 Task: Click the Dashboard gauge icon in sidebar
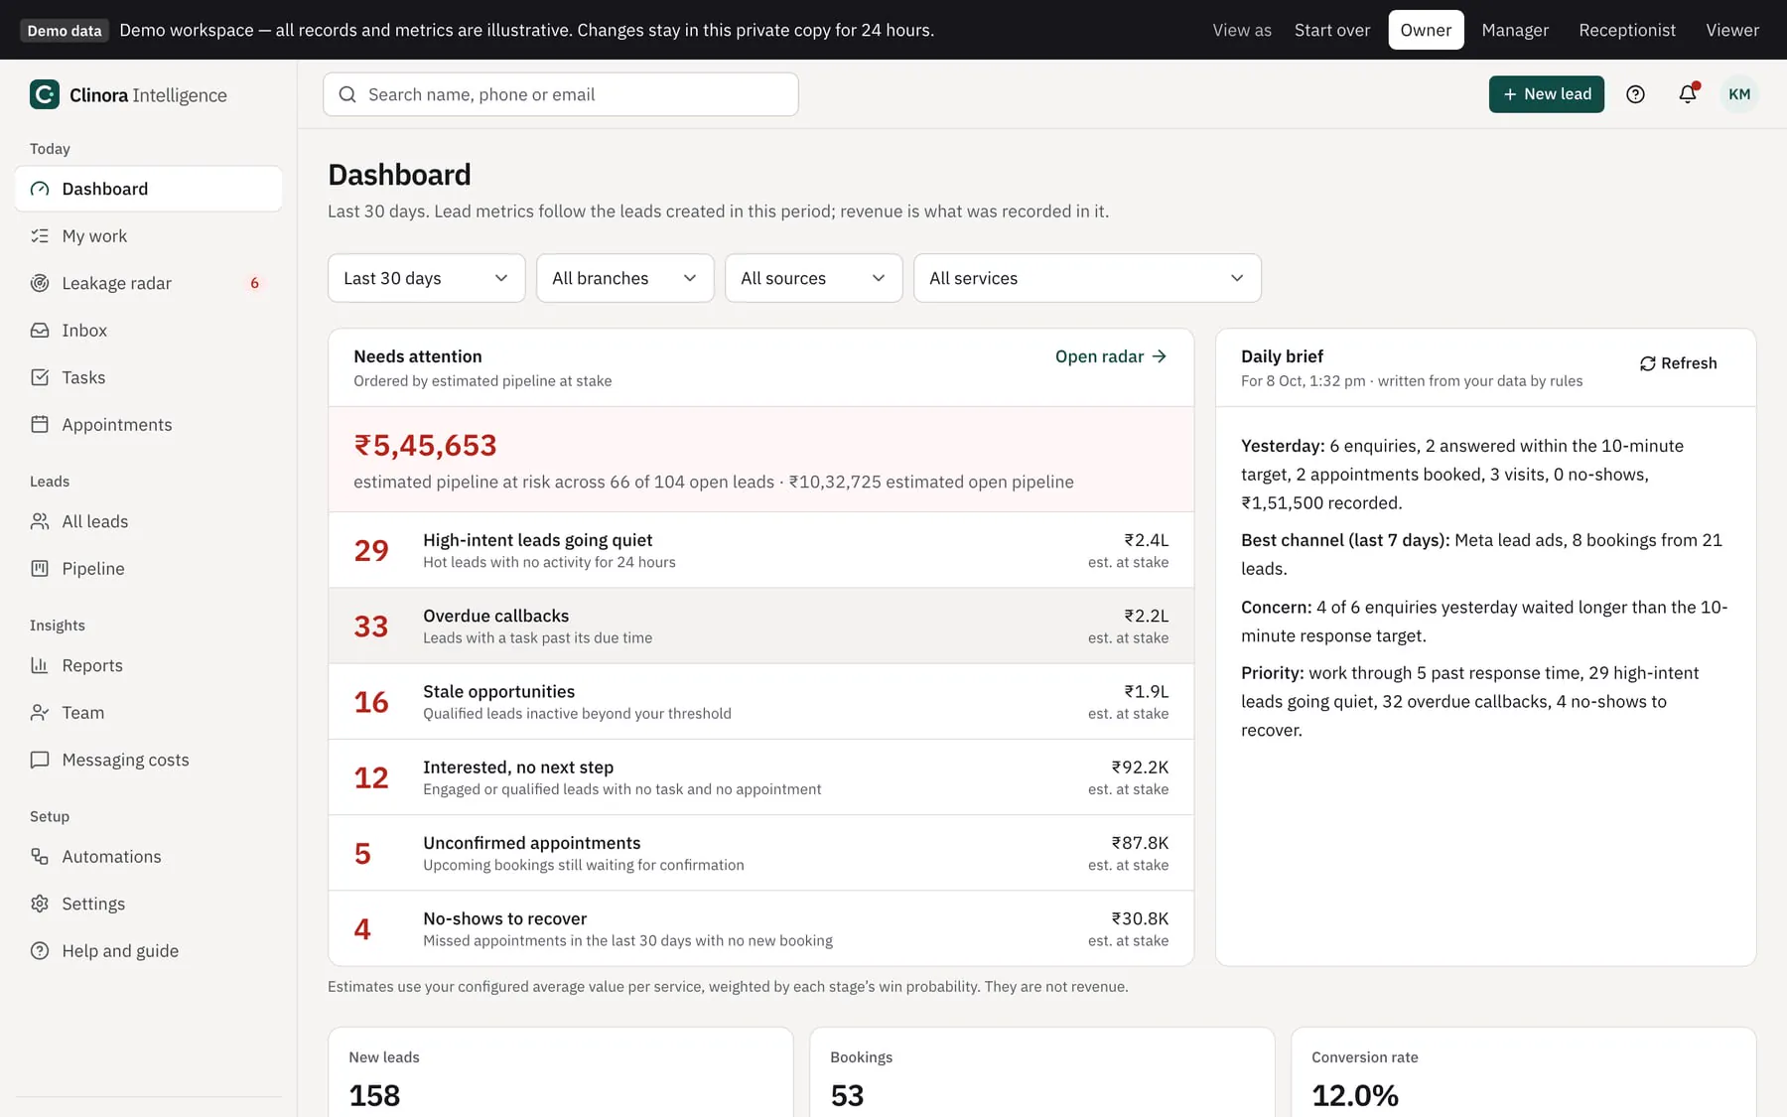click(x=40, y=189)
